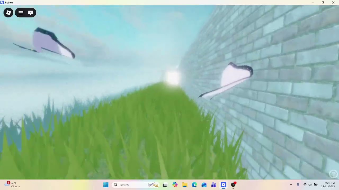Open Microsoft Edge from the taskbar
The height and width of the screenshot is (190, 339).
194,185
